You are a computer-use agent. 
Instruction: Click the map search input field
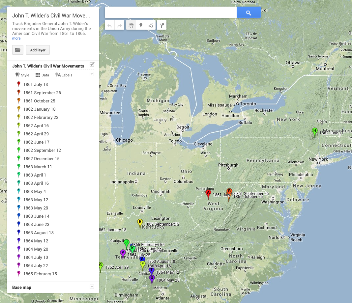coord(170,13)
